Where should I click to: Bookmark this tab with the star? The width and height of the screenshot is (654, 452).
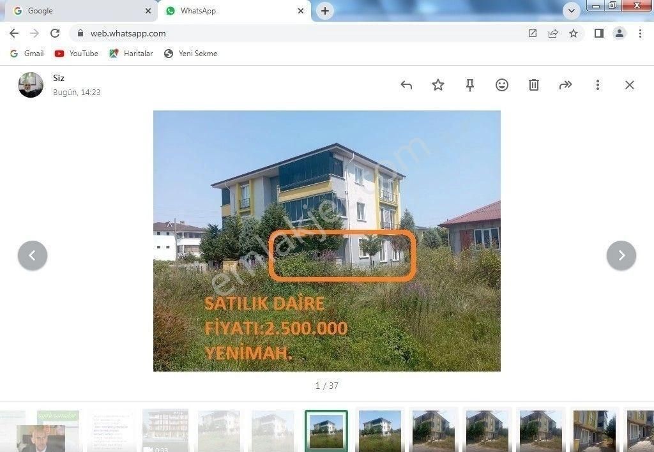(574, 33)
